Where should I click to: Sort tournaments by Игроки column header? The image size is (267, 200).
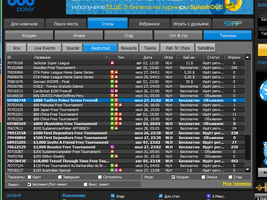[x=234, y=57]
